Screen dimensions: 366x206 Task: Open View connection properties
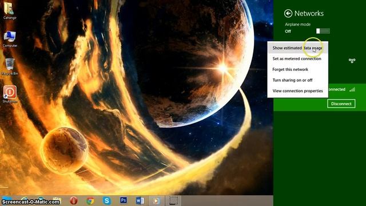(x=297, y=91)
